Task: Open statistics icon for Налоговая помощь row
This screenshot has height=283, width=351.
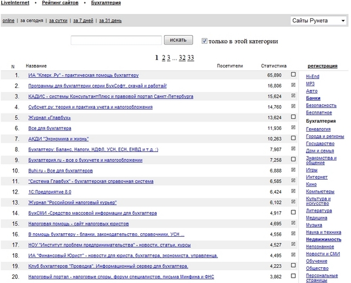Action: (293, 223)
